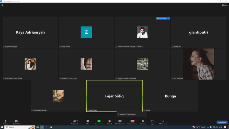Open the taskbar clock
Screen dimensions: 229x129
coord(220,127)
